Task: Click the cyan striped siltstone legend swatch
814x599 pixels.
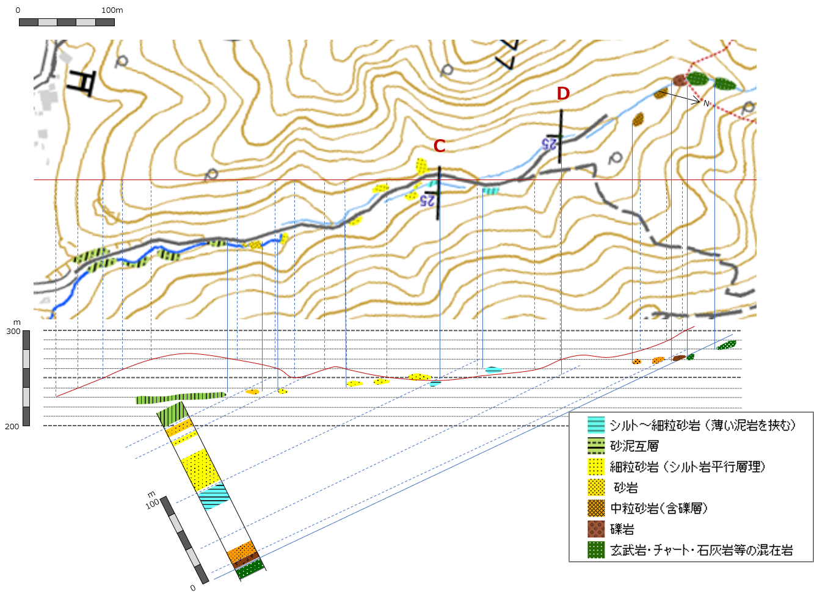Action: (596, 425)
